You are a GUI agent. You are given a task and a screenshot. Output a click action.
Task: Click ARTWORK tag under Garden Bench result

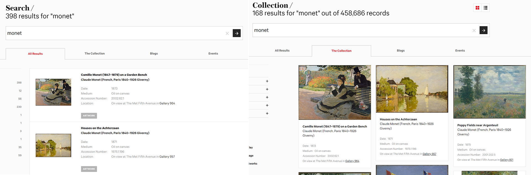pyautogui.click(x=89, y=116)
